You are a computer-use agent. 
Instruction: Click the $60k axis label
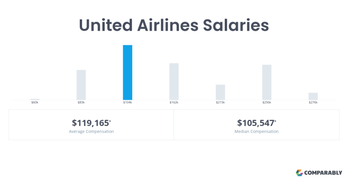(35, 103)
